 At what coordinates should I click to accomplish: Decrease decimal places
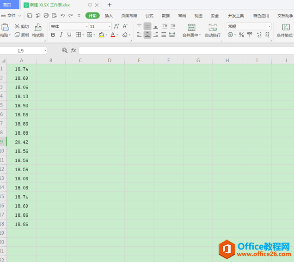[x=267, y=35]
